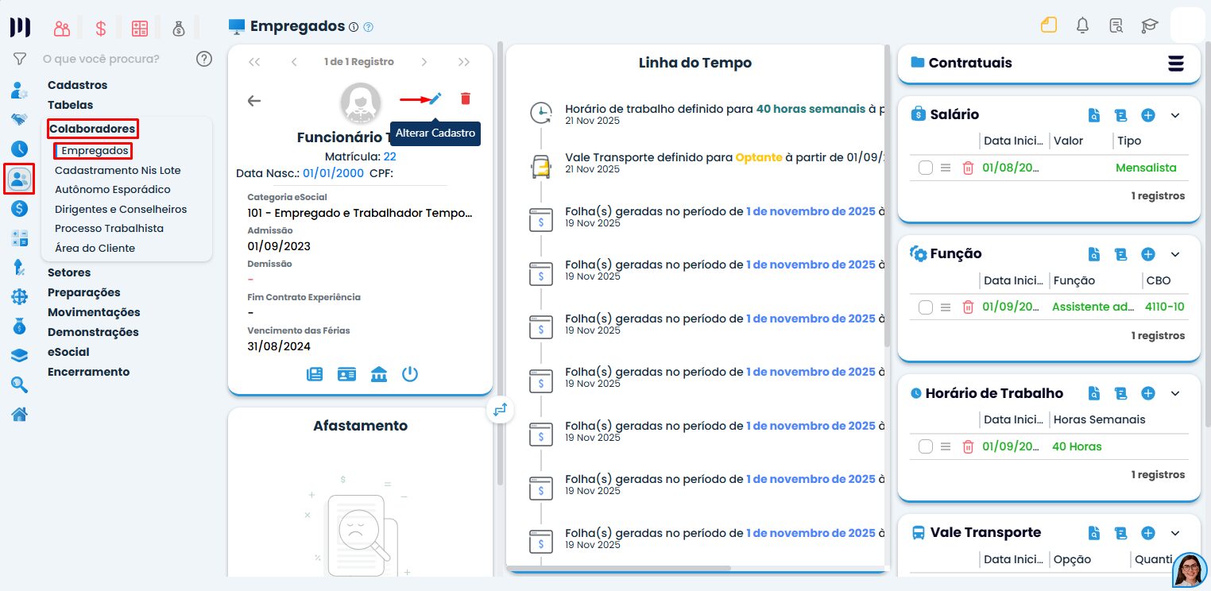Click the add (+) icon in the Salário panel

click(x=1147, y=115)
